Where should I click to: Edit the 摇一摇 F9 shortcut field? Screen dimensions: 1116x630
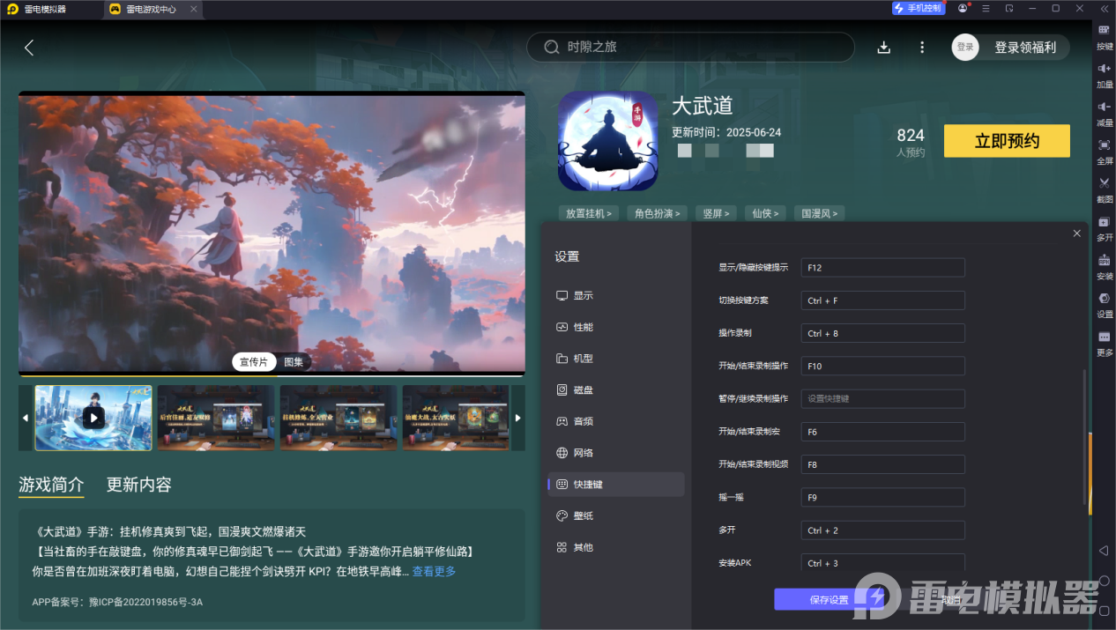pyautogui.click(x=882, y=498)
